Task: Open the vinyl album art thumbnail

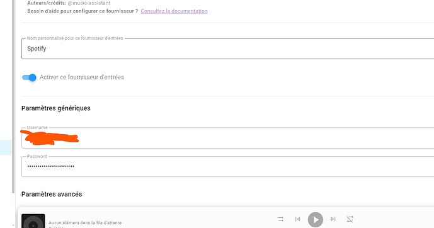Action: (x=33, y=221)
